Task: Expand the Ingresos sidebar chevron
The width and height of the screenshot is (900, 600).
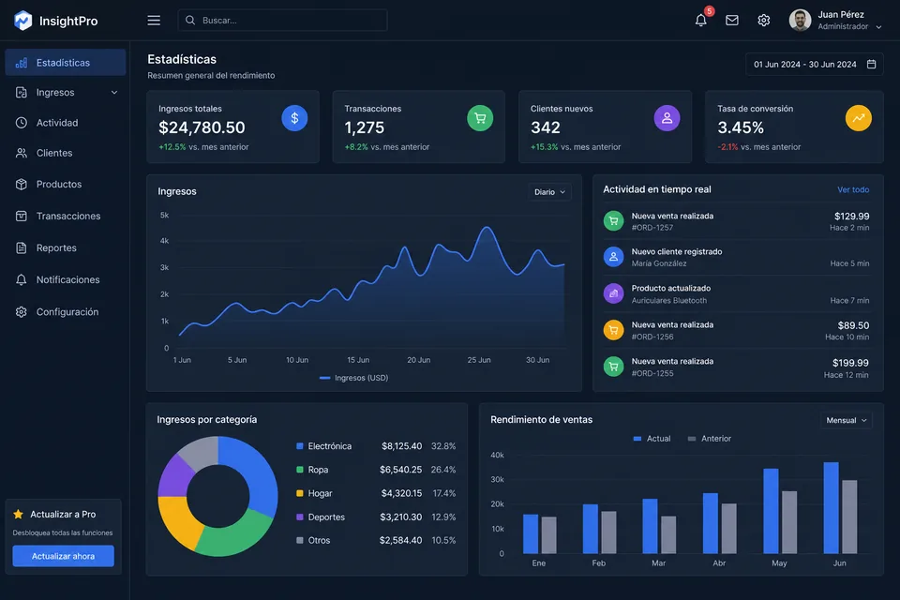Action: click(x=114, y=93)
